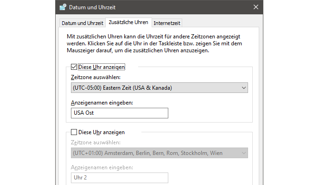Uncheck the first Diese Uhr anzeigen checkbox
The height and width of the screenshot is (185, 319).
coord(74,67)
